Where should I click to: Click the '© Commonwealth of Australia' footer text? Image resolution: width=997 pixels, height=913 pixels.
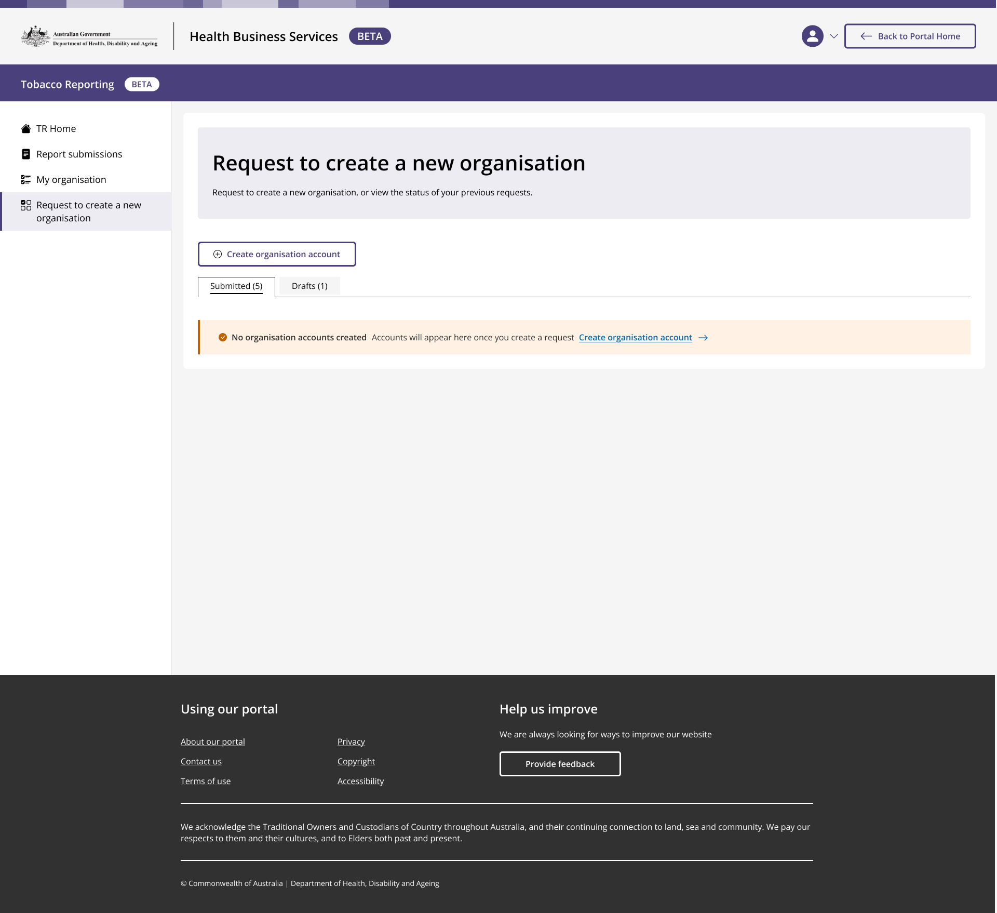tap(232, 883)
